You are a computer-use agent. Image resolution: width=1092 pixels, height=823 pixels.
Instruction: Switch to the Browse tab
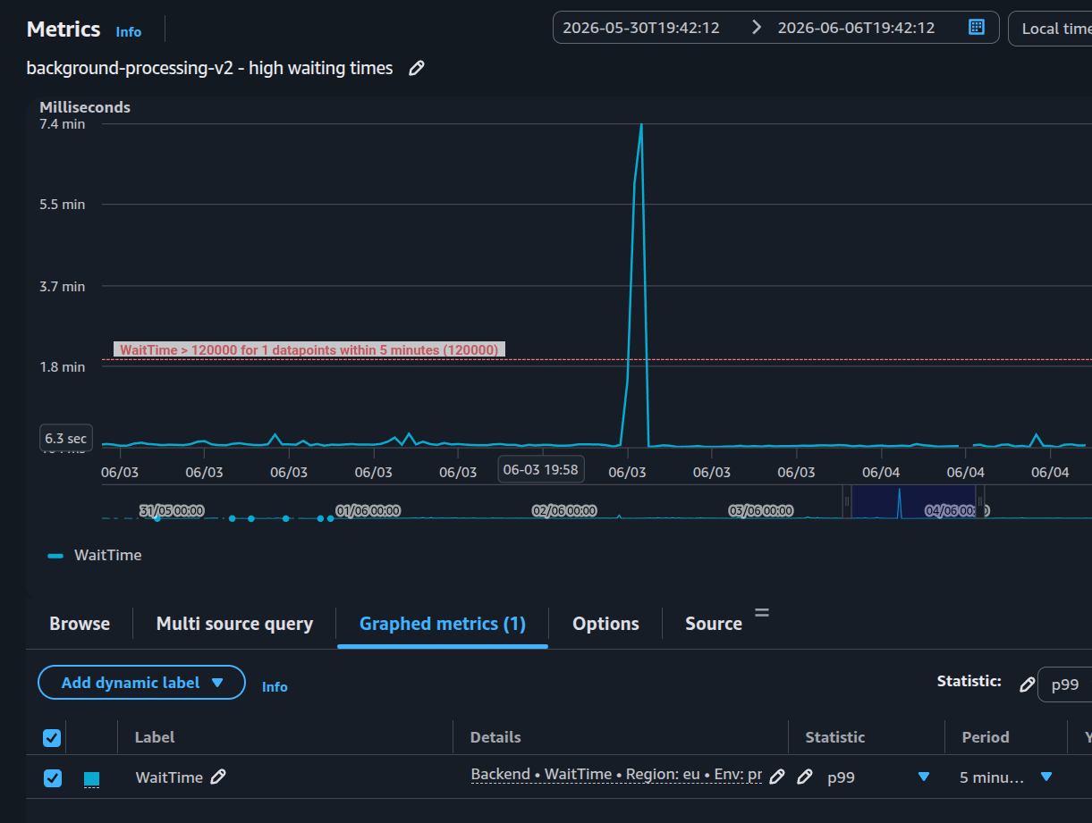tap(80, 624)
